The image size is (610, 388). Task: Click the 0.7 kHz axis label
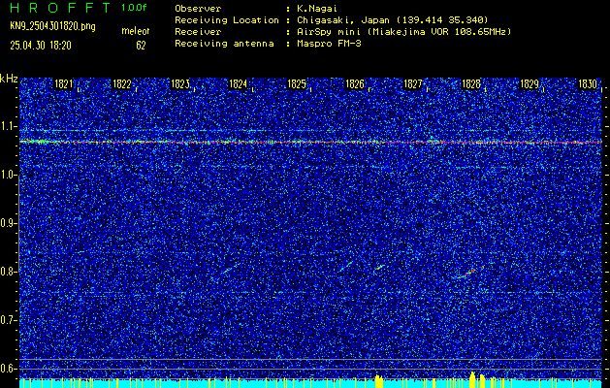tap(9, 320)
